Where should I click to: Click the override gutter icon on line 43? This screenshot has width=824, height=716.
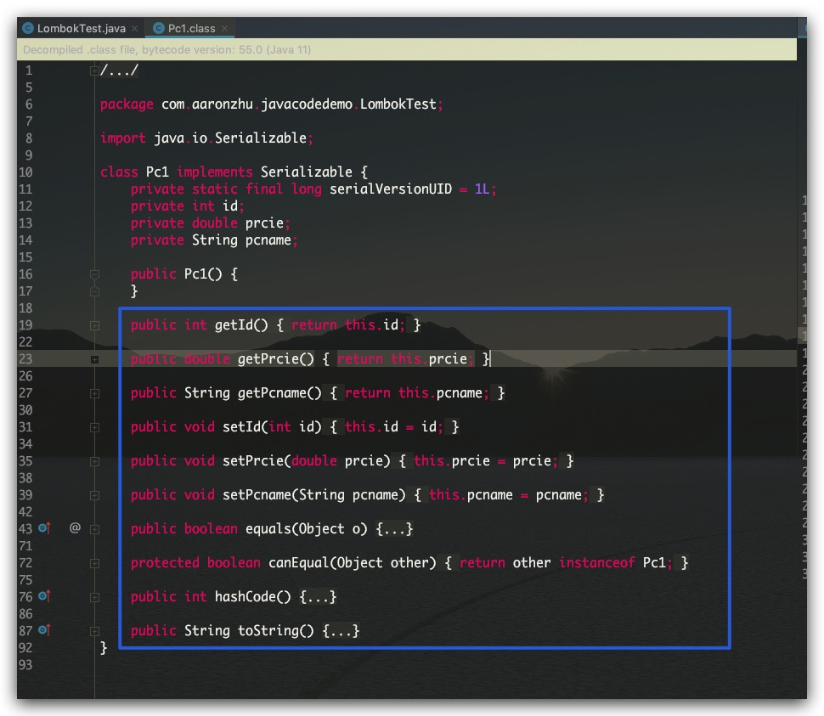coord(45,528)
